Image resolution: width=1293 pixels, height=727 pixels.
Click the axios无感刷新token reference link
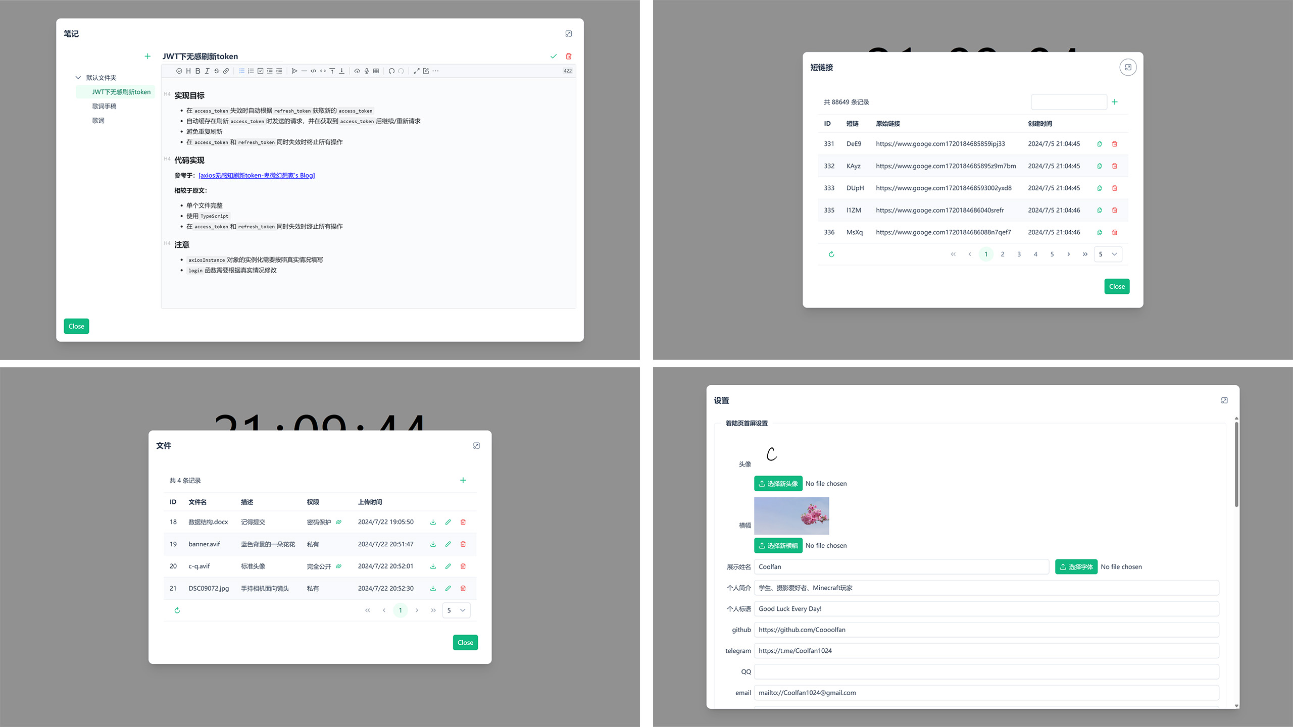tap(256, 175)
